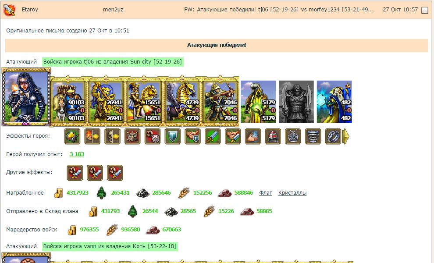
Task: Click the dice hero effect icon
Action: coord(153,136)
